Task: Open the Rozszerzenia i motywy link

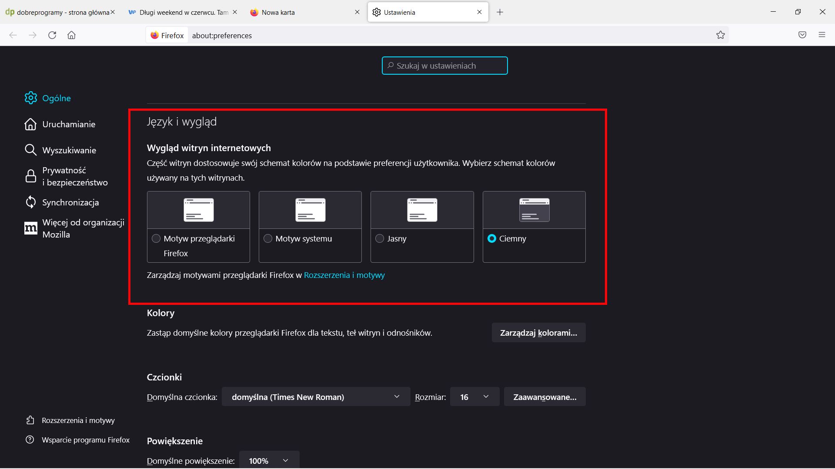Action: [344, 275]
